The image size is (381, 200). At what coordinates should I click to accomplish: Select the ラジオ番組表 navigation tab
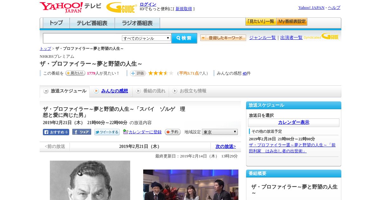[137, 23]
